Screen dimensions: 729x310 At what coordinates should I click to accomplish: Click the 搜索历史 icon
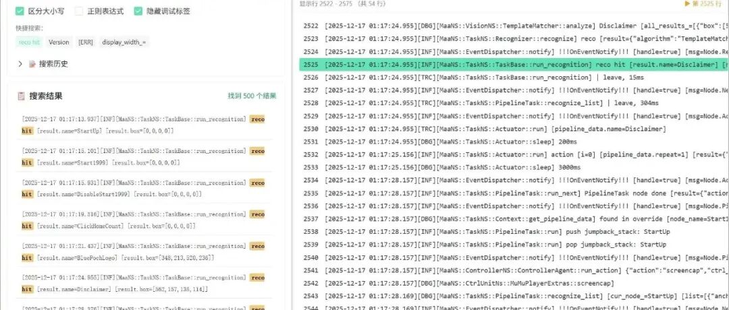(x=32, y=64)
